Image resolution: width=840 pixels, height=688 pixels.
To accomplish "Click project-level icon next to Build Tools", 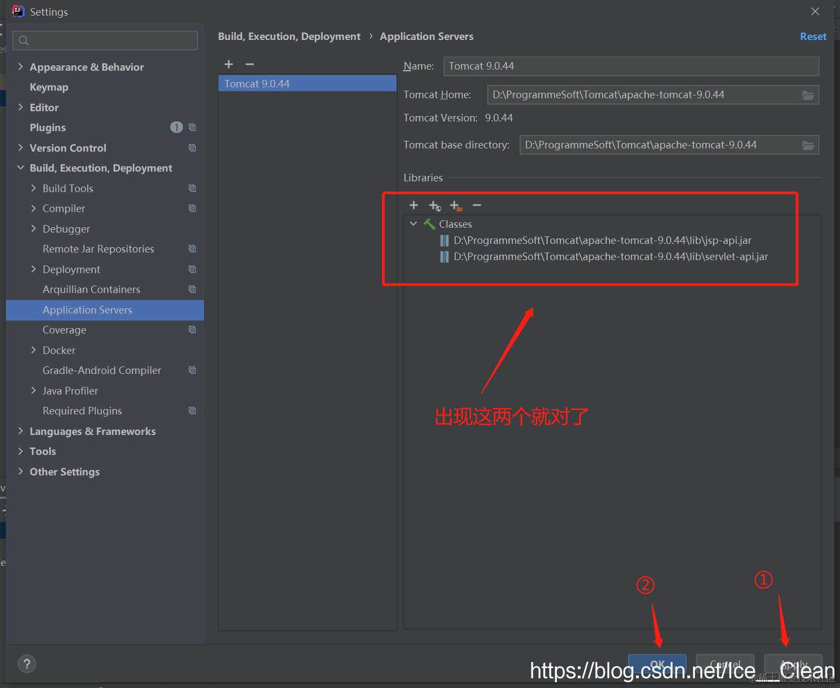I will click(192, 188).
